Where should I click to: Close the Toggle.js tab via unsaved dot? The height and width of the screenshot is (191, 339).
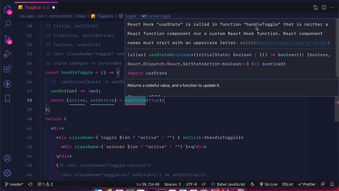(53, 7)
